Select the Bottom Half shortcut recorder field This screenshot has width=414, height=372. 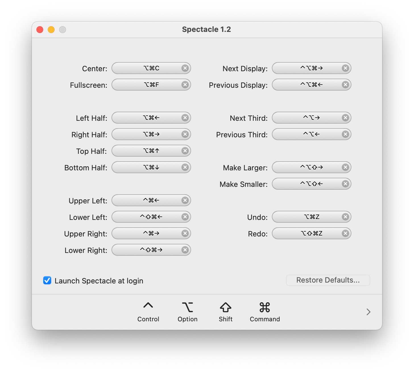pos(151,167)
